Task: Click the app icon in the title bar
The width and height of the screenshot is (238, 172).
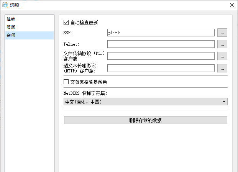Action: click(x=5, y=5)
